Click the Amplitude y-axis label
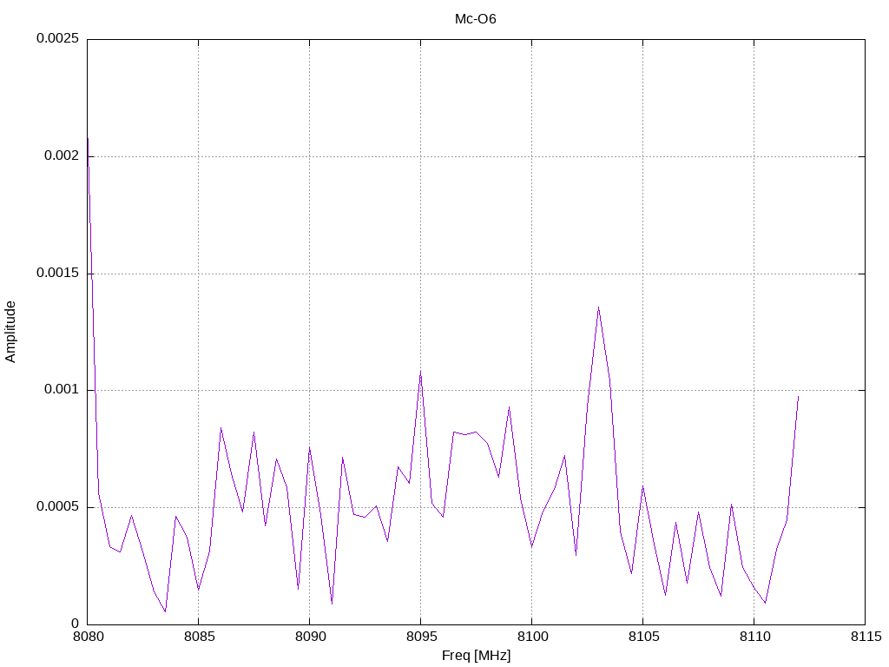Screen dimensions: 889x667 pos(10,332)
